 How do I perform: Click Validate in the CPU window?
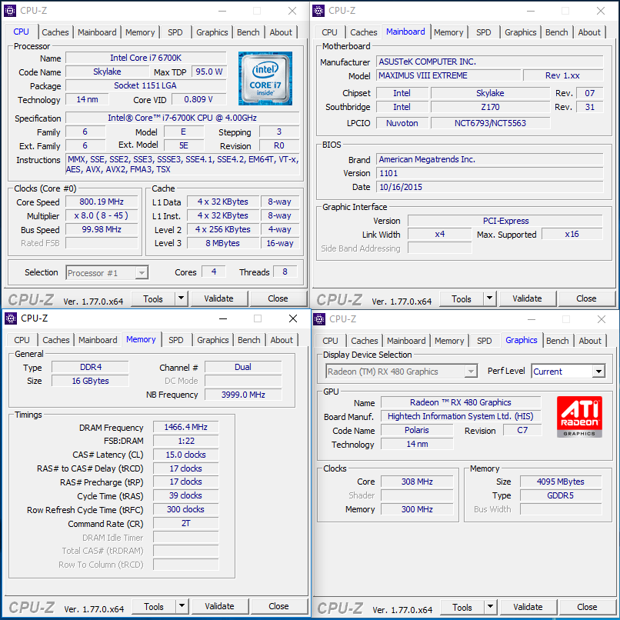218,298
